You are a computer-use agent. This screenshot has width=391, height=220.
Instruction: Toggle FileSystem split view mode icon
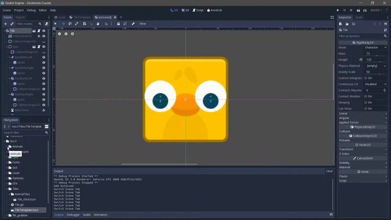tap(46, 127)
